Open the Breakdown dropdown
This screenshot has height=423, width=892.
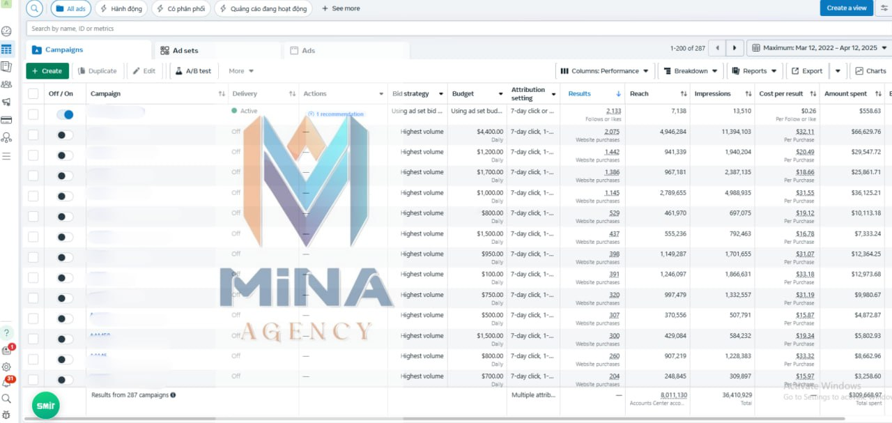click(689, 71)
